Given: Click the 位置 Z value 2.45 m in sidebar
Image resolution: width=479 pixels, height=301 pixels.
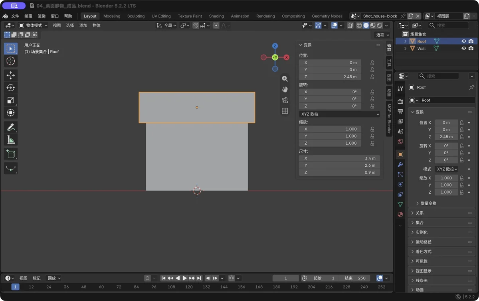Looking at the screenshot, I should tap(330, 77).
